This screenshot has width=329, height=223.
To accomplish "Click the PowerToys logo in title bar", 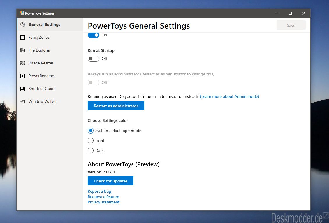I will tap(21, 13).
